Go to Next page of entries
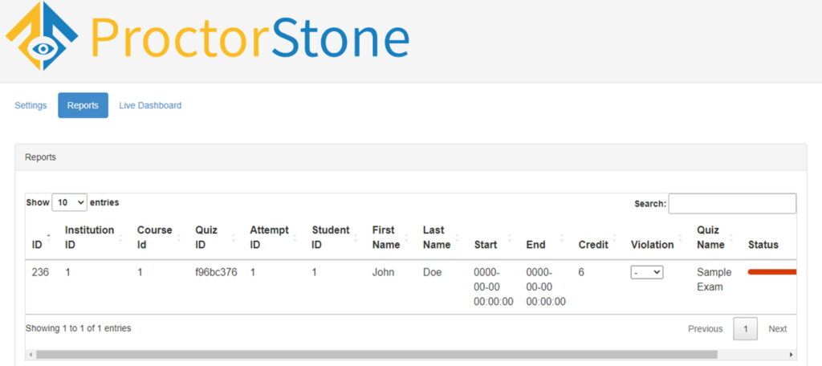This screenshot has height=366, width=822. tap(777, 328)
